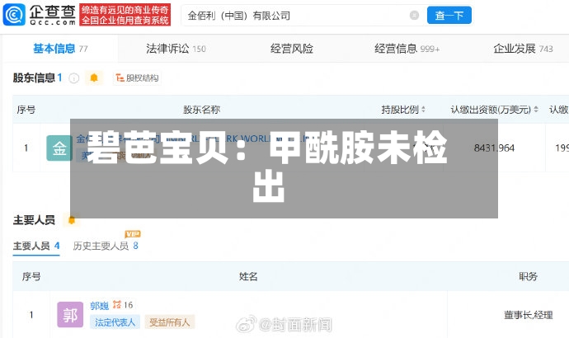Switch to the 经营信息 tab

pos(407,49)
